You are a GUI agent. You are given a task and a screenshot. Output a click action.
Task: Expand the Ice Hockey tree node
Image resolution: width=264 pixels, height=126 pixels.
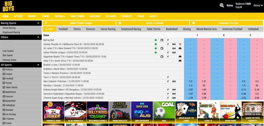pyautogui.click(x=4, y=114)
